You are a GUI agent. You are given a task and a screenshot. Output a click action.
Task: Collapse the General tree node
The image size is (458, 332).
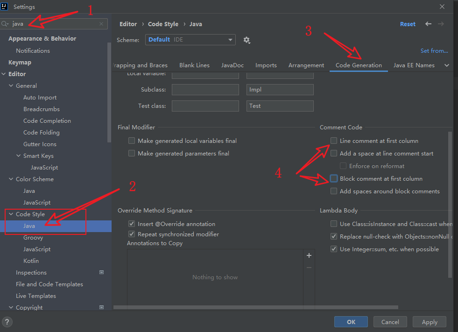point(11,85)
